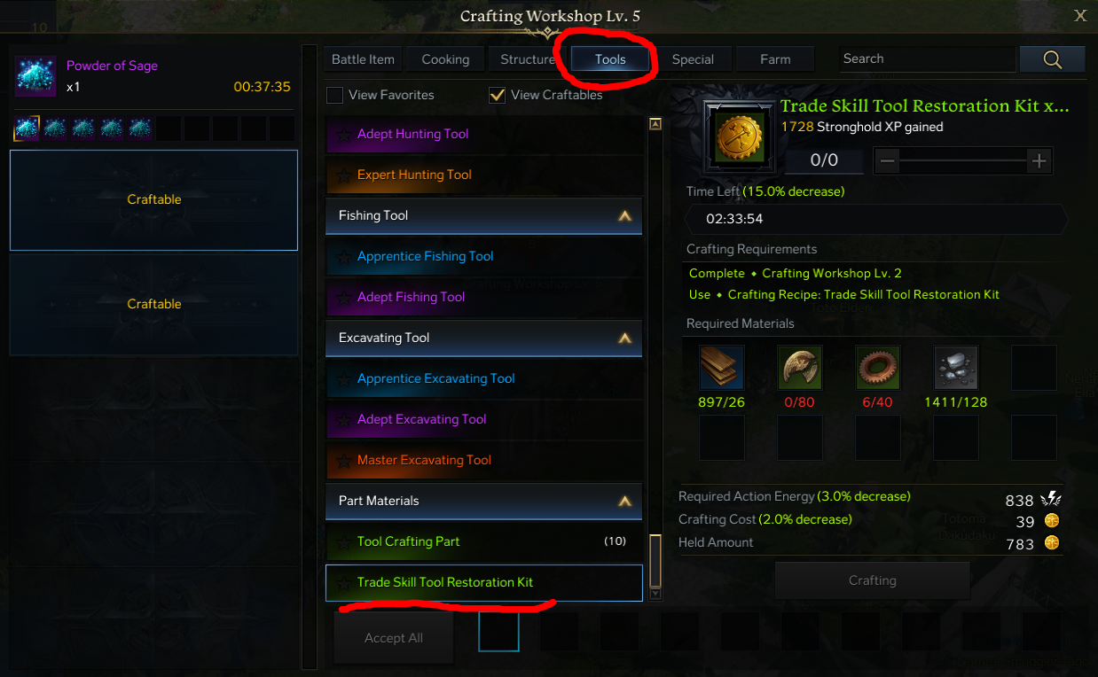Click the Powder of Sage icon
The height and width of the screenshot is (677, 1098).
click(36, 76)
